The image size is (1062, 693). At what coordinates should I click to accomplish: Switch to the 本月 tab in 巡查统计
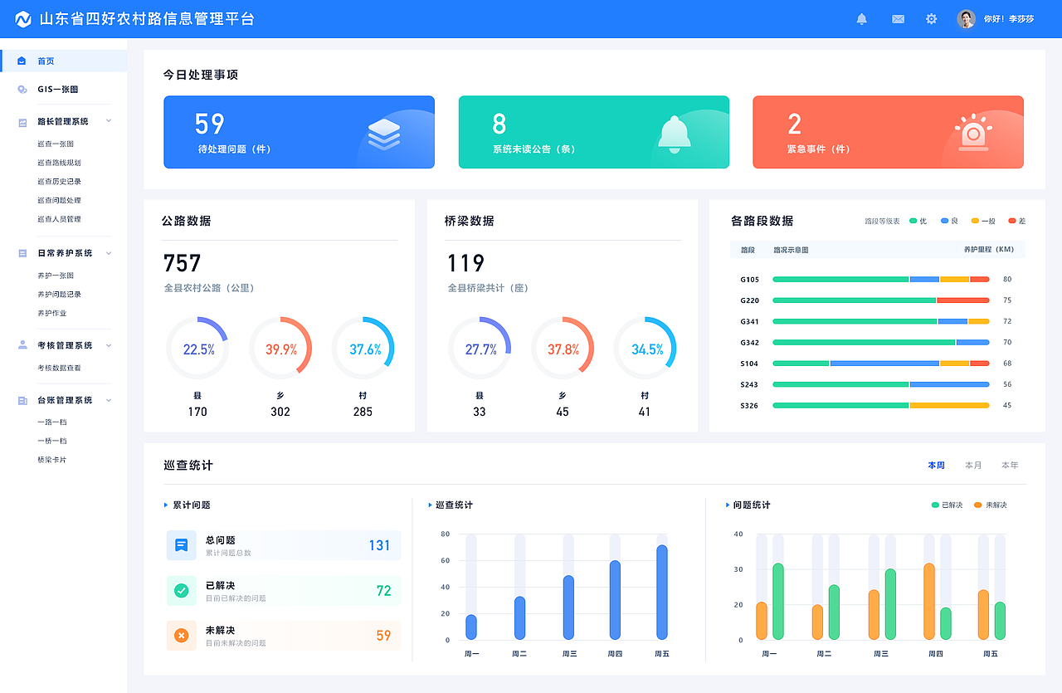[x=972, y=465]
